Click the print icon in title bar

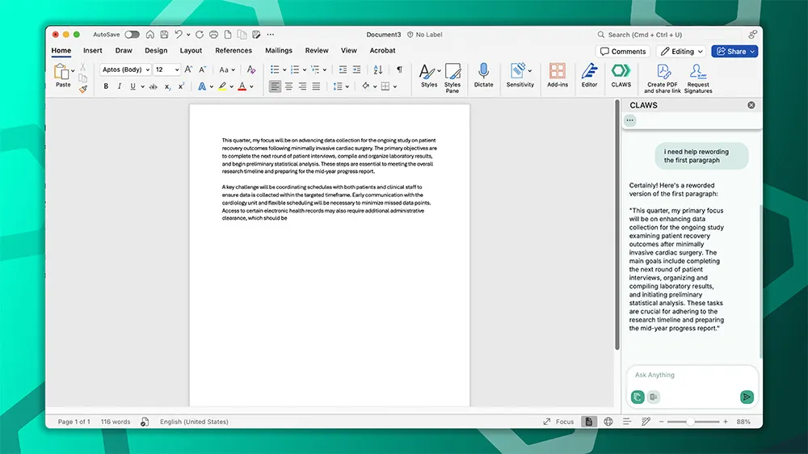(x=213, y=35)
